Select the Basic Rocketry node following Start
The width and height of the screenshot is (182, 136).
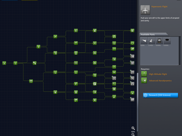click(15, 63)
